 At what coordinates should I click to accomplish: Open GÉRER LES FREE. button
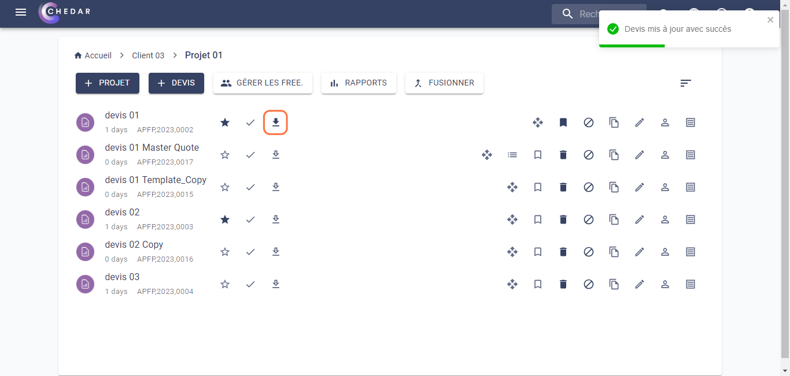263,83
